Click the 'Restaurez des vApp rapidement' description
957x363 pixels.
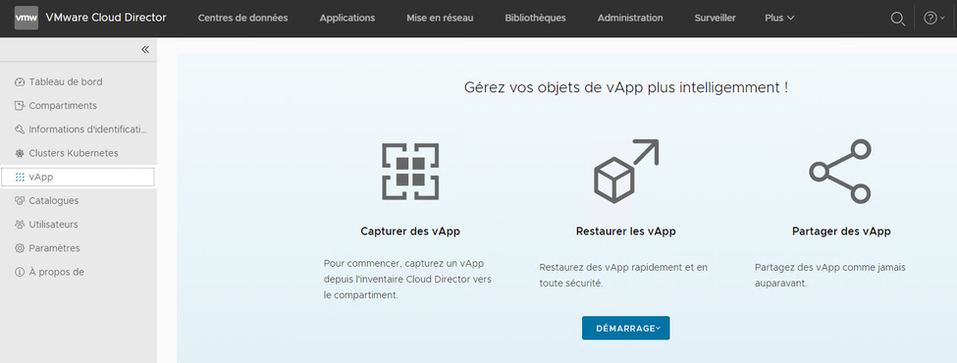(623, 275)
